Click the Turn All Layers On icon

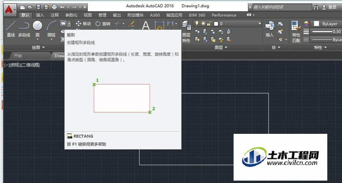(x=197, y=39)
